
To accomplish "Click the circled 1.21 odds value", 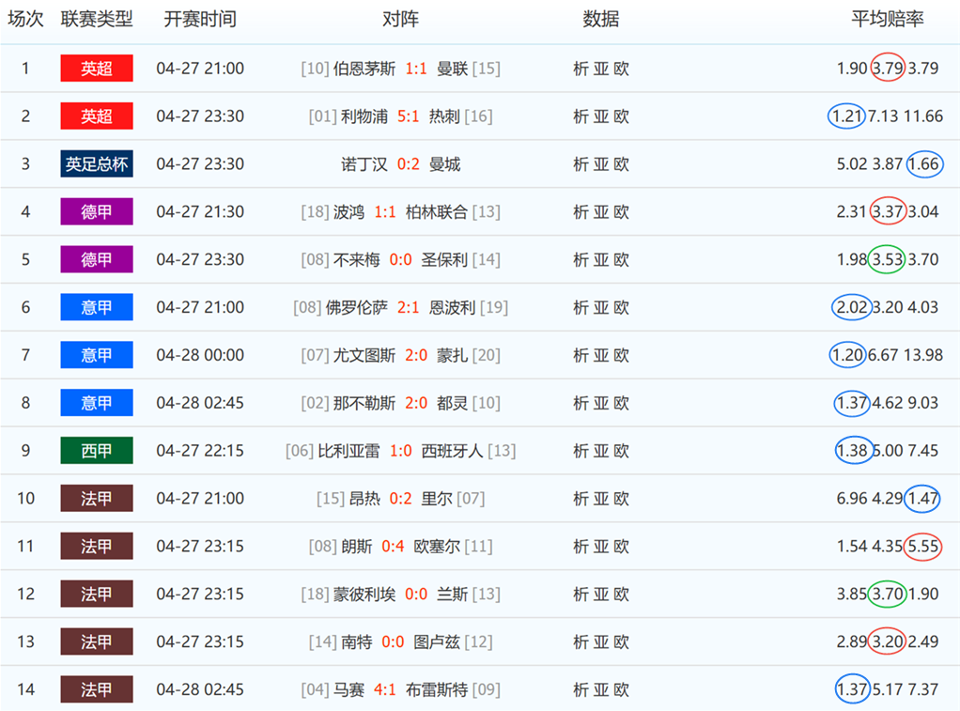I will [846, 116].
